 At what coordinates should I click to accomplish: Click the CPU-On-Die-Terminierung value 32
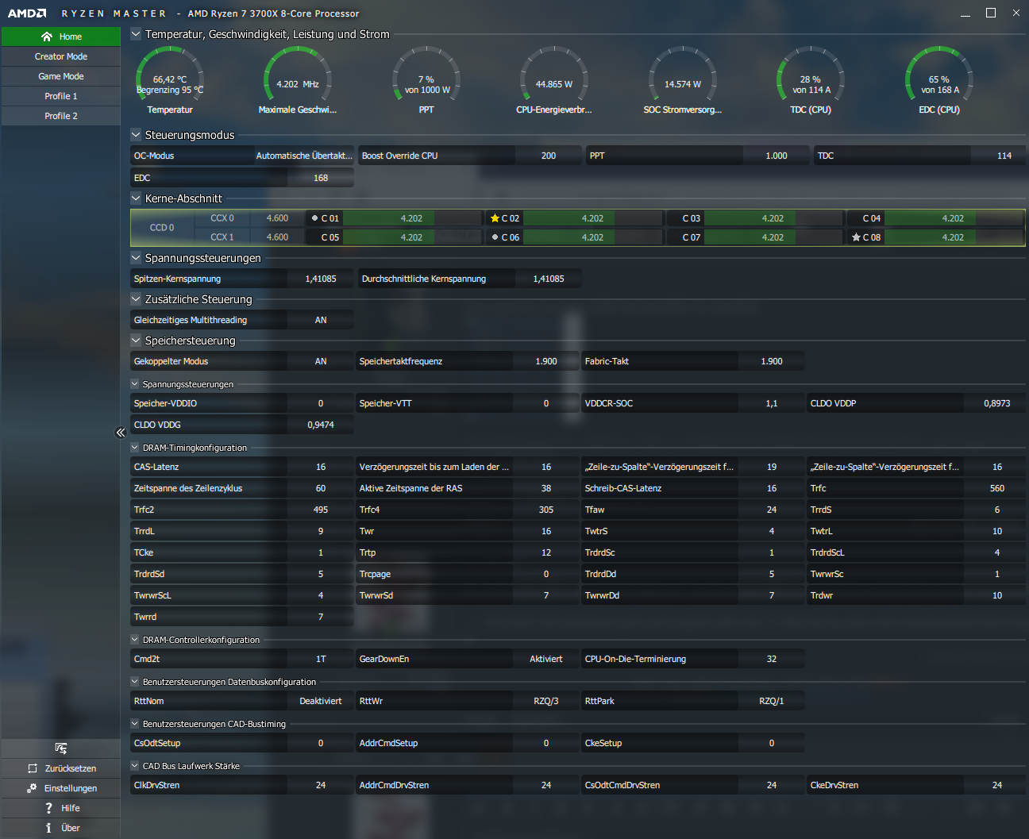(x=772, y=659)
